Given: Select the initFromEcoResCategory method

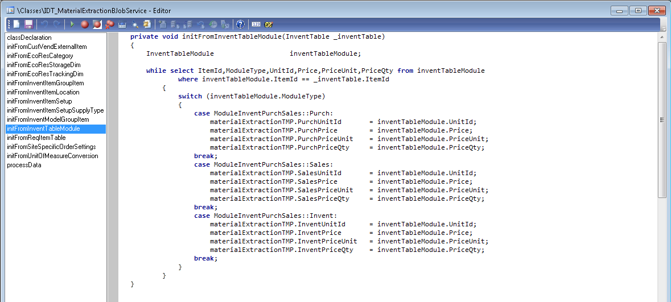Looking at the screenshot, I should pos(40,56).
